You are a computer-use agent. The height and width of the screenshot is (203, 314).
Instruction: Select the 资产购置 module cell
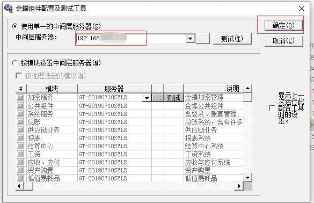pos(52,170)
